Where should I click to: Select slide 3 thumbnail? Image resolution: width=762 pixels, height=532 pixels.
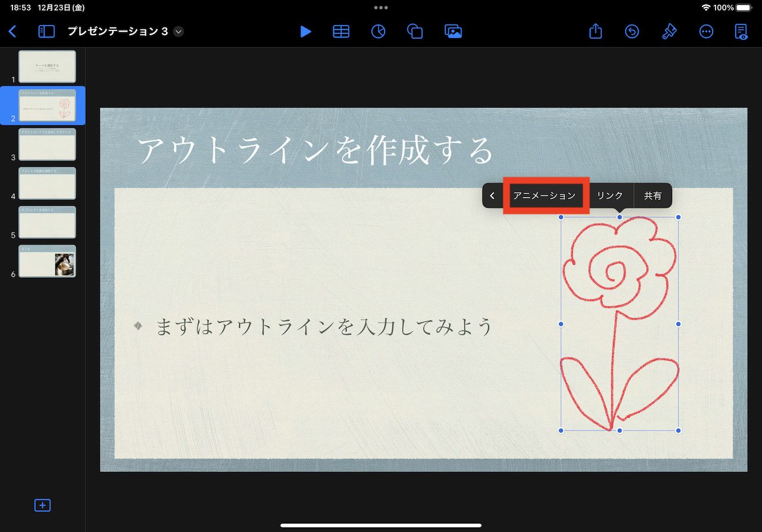pyautogui.click(x=47, y=145)
